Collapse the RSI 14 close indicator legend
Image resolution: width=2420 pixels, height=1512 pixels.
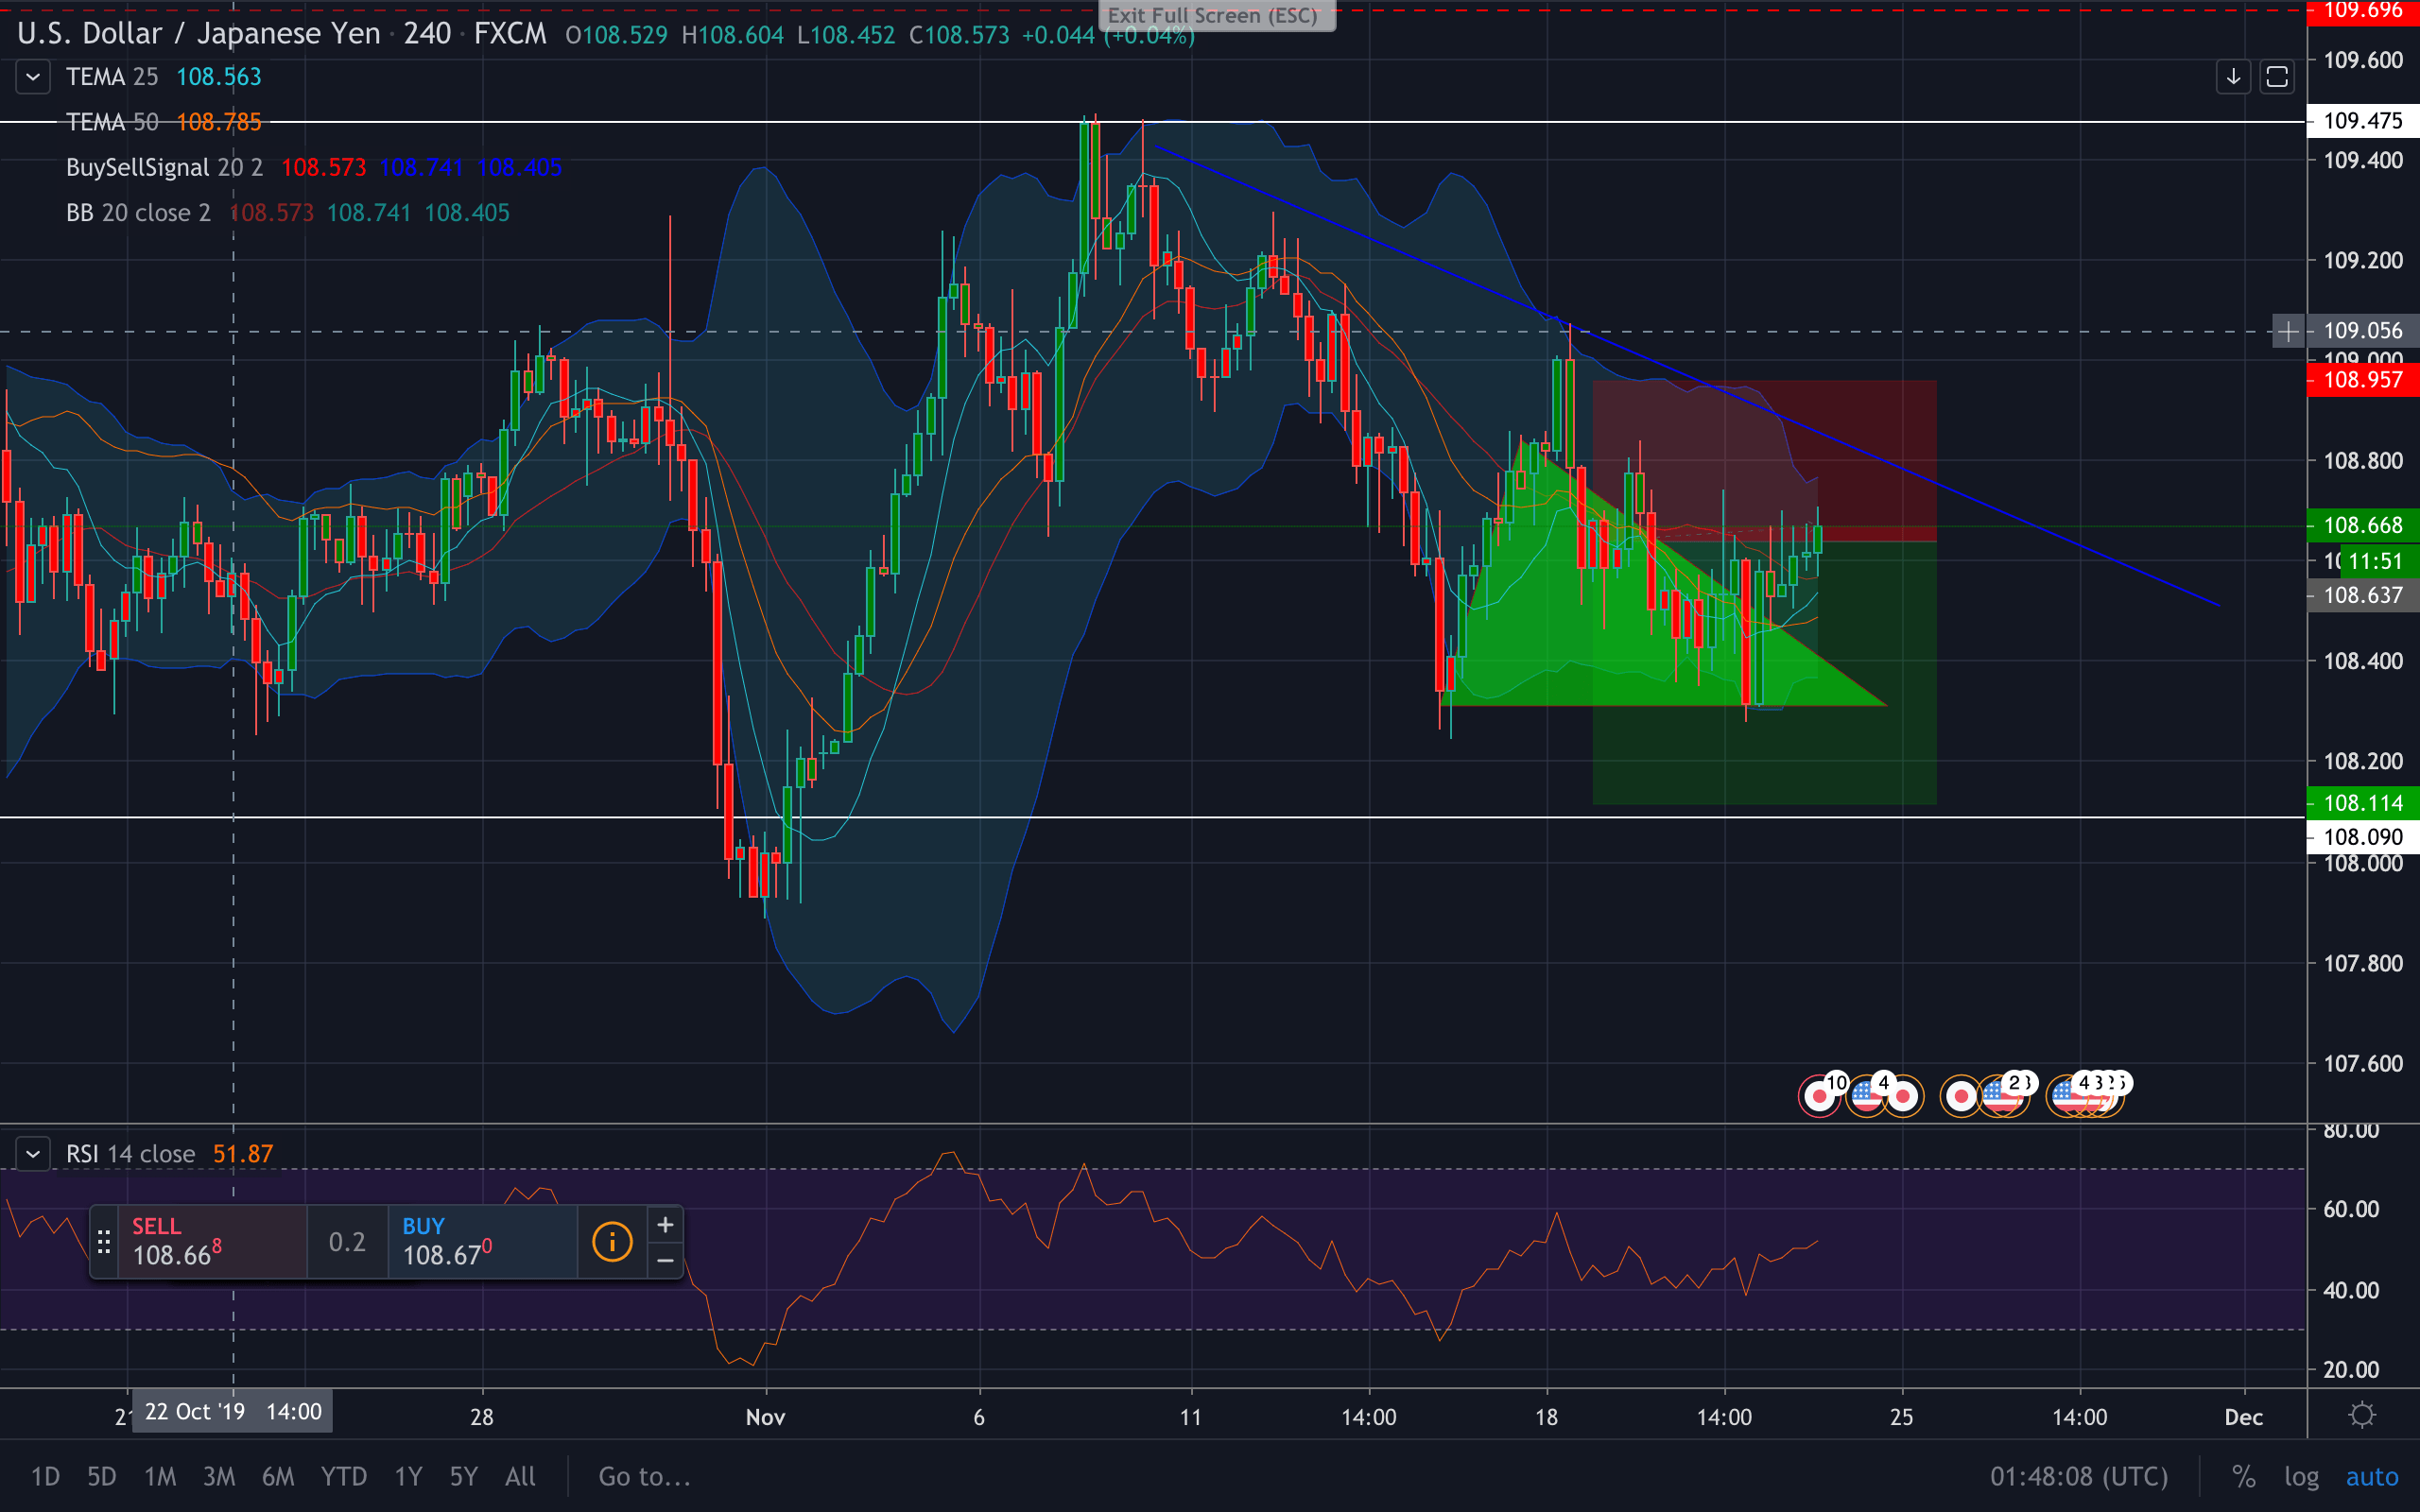(33, 1153)
